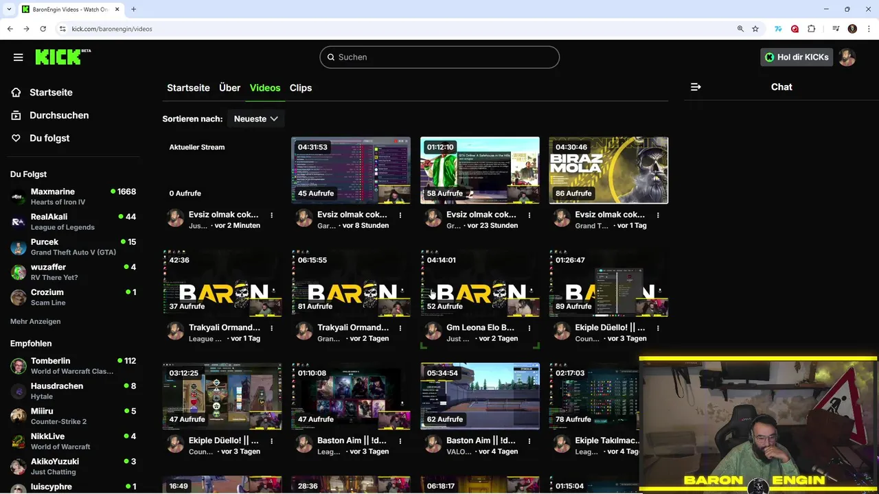
Task: Expand the list with Mehr Anzeigen
Action: [36, 321]
